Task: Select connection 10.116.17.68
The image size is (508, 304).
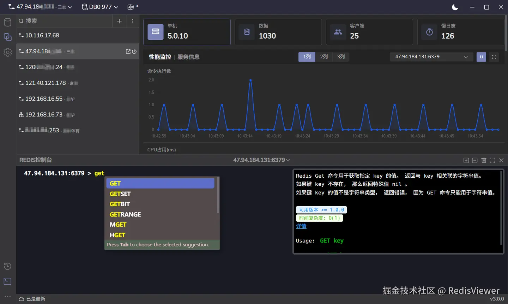Action: 78,36
